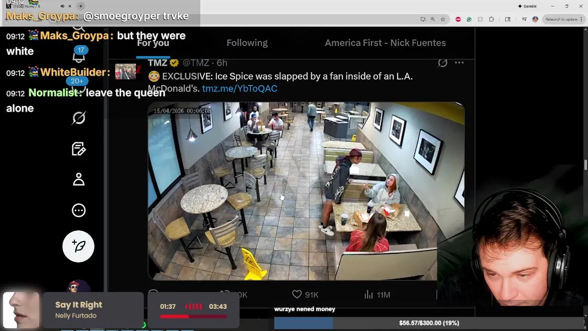Close the Home / X browser tab
The image size is (588, 331).
pos(70,6)
